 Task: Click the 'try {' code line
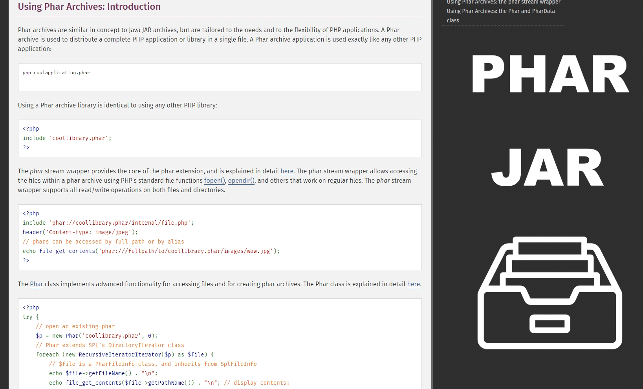tap(31, 317)
